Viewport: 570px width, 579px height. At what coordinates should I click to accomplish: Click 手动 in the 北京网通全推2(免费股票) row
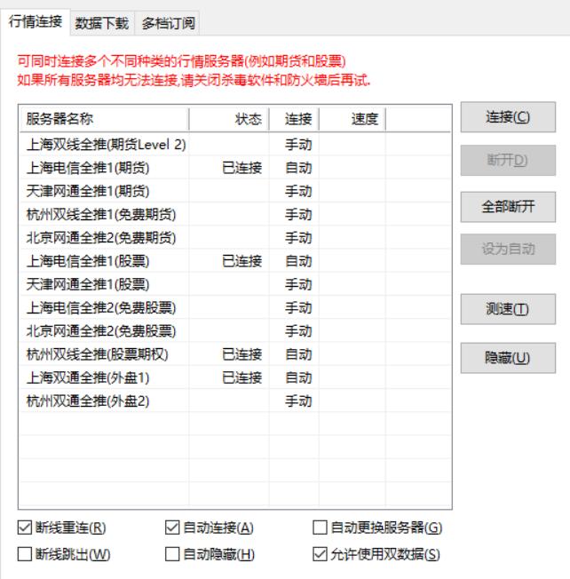(x=298, y=331)
